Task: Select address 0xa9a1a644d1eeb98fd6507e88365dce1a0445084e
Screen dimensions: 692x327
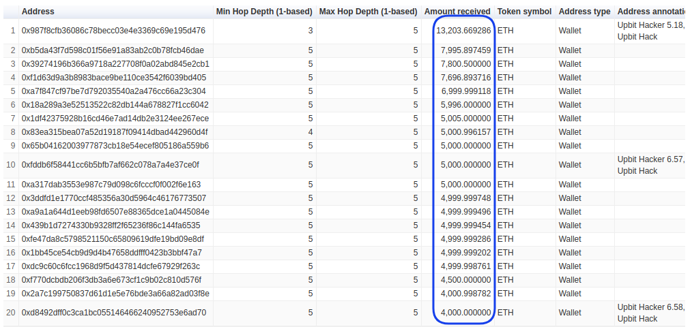Action: click(x=115, y=212)
